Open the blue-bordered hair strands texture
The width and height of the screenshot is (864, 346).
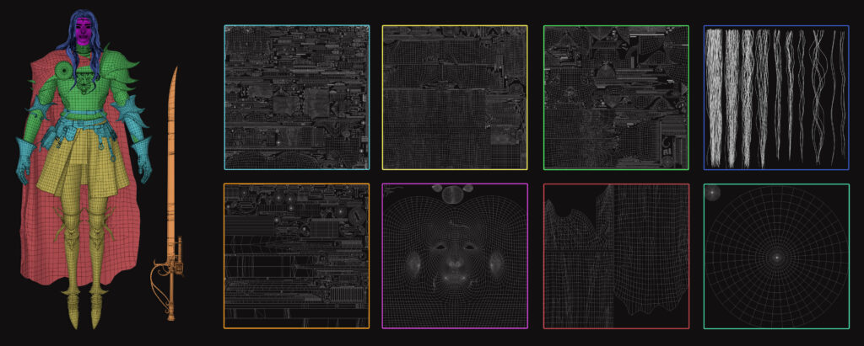click(776, 98)
